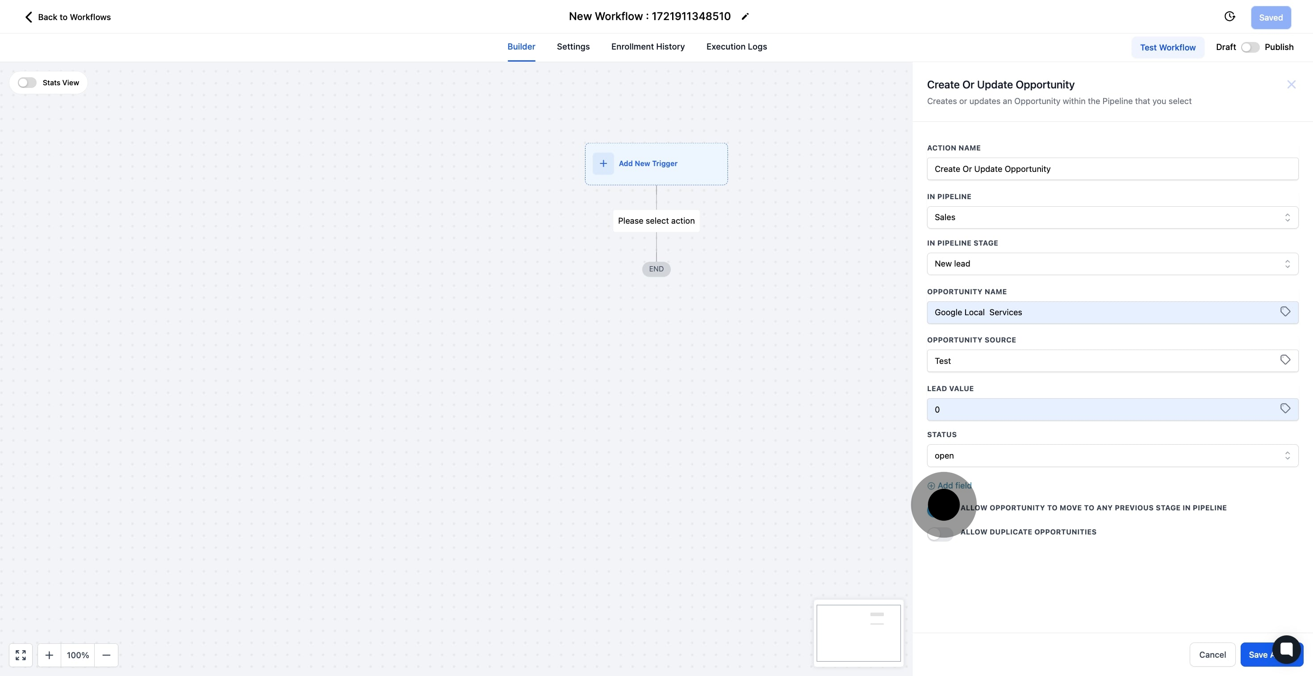This screenshot has width=1313, height=676.
Task: Click the Publish label
Action: [x=1279, y=47]
